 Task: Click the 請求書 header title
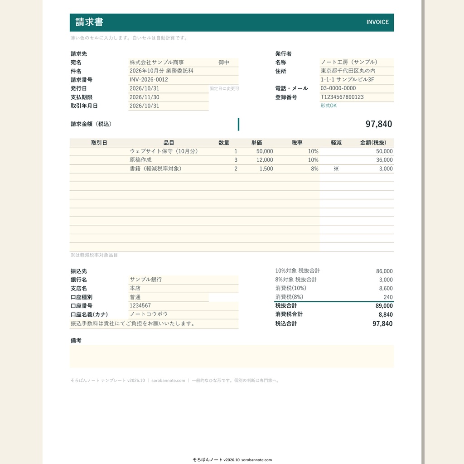[x=89, y=22]
